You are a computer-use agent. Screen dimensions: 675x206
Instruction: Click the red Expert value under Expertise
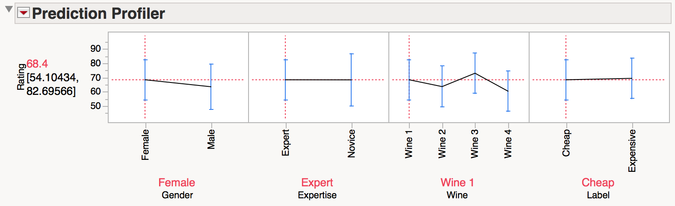(317, 182)
